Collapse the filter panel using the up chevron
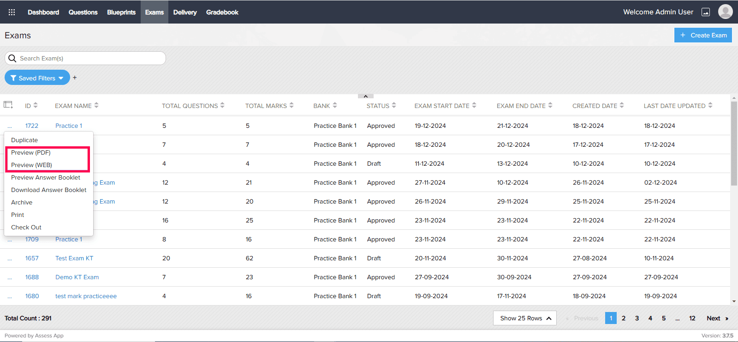The width and height of the screenshot is (738, 342). (365, 96)
